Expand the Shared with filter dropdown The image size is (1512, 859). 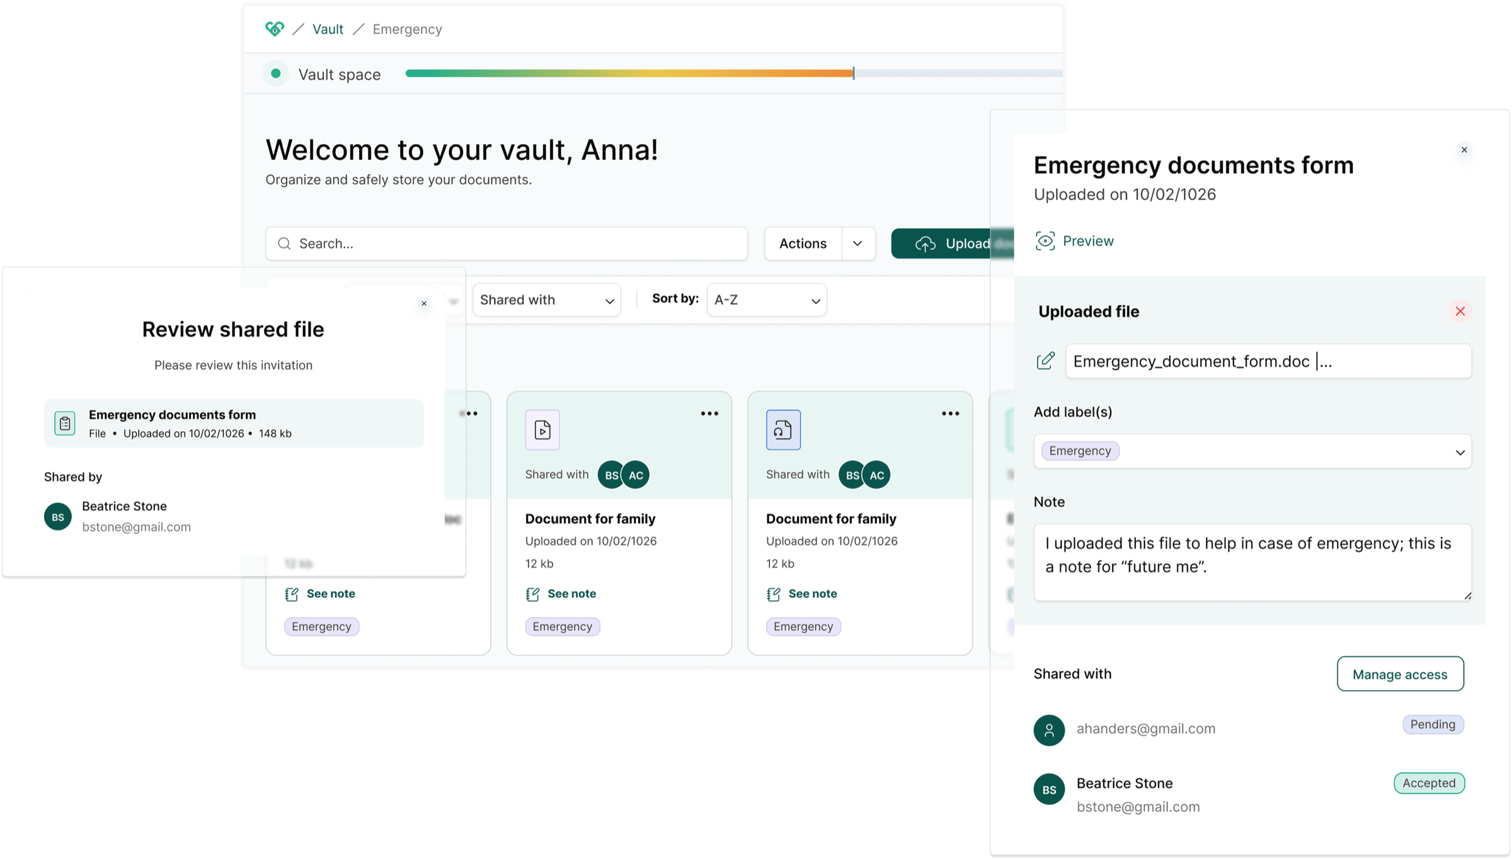(546, 300)
